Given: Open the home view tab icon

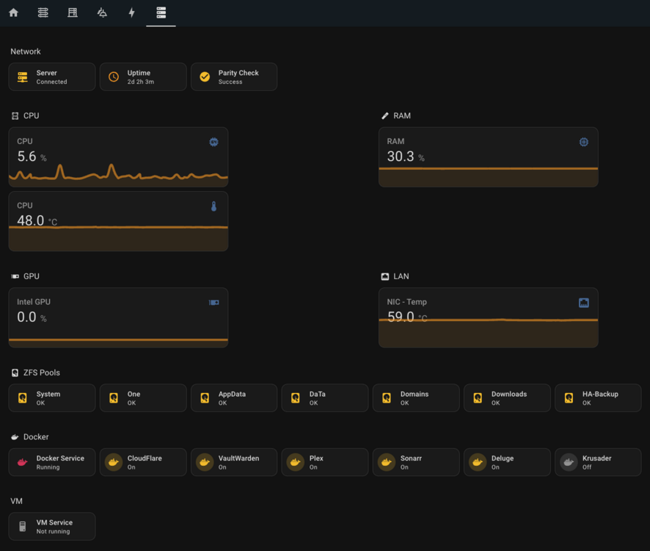Looking at the screenshot, I should (14, 13).
